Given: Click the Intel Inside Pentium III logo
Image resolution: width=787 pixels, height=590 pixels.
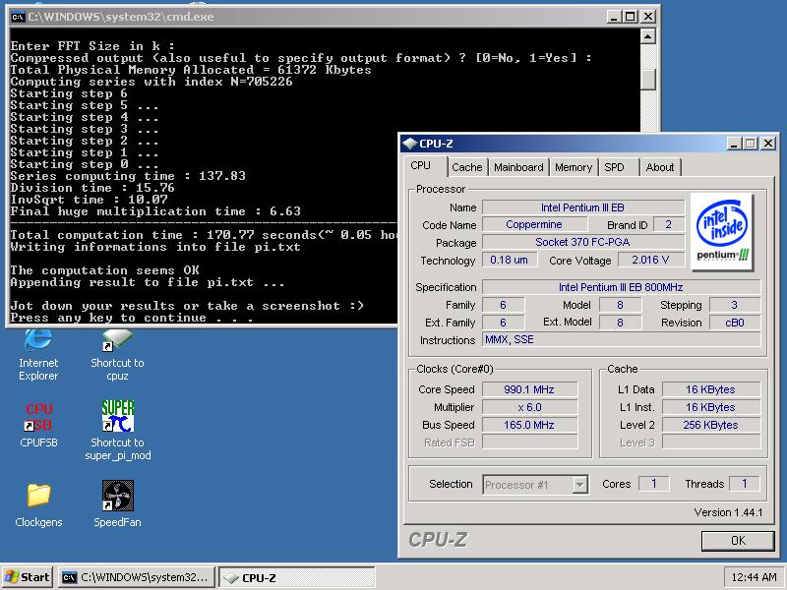Looking at the screenshot, I should [722, 232].
